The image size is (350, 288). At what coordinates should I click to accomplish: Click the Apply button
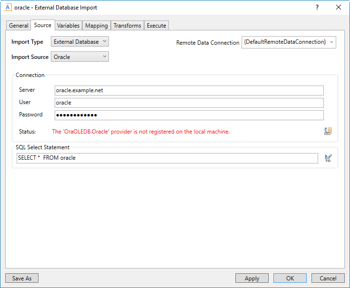point(252,278)
